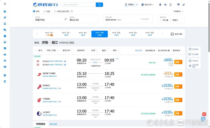Open the 起抵时间 time filter dropdown
The image size is (210, 128).
point(82,50)
